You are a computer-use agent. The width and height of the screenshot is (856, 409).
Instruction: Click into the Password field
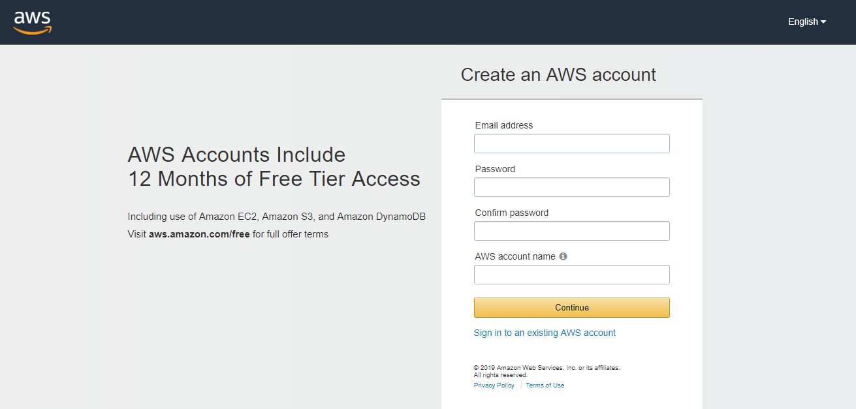point(571,187)
